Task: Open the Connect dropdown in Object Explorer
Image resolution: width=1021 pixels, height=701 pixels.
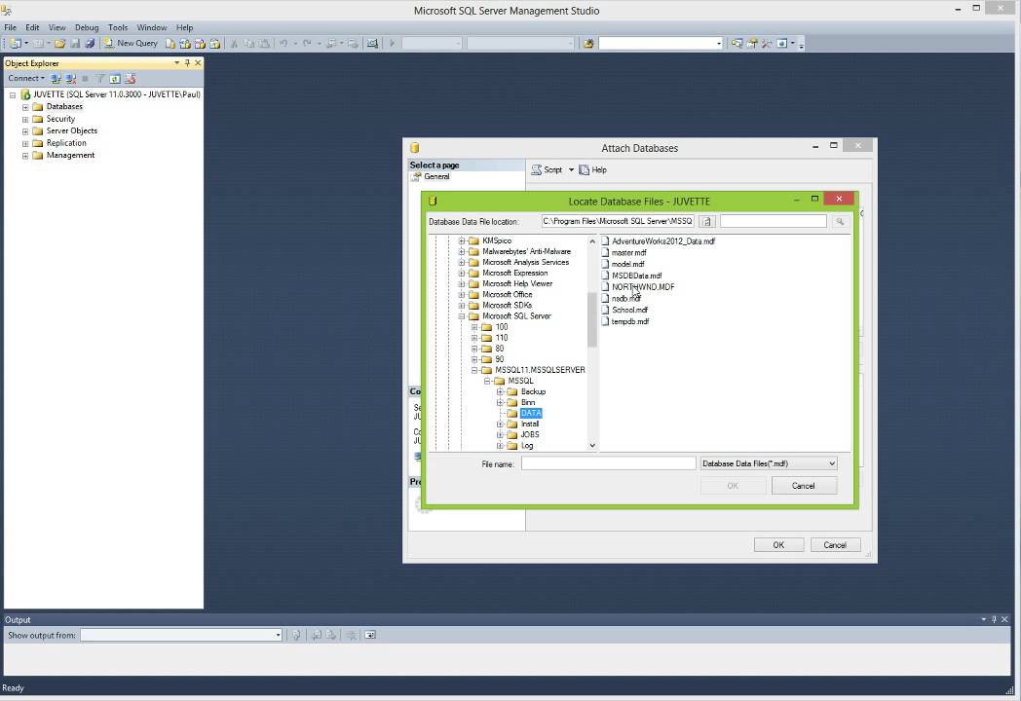Action: point(26,78)
